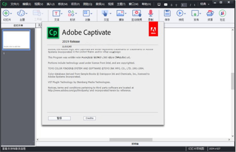Click the 时间轴 timeline panel bar
The height and width of the screenshot is (152, 236).
pos(135,144)
